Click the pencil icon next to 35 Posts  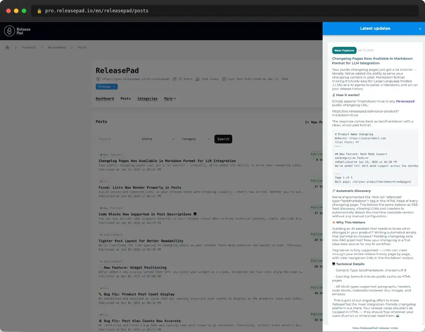click(175, 79)
